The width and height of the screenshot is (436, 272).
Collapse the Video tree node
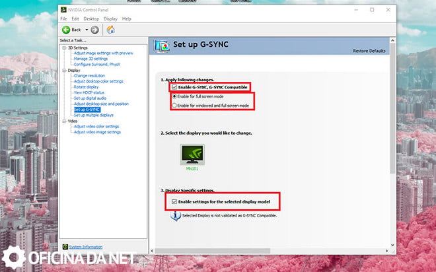[64, 121]
